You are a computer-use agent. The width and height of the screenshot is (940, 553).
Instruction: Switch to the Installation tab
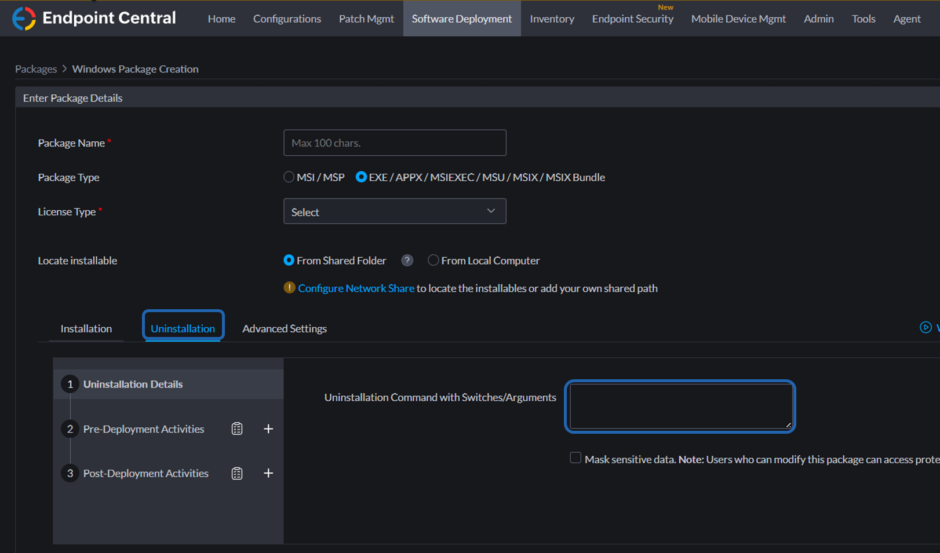(x=86, y=328)
